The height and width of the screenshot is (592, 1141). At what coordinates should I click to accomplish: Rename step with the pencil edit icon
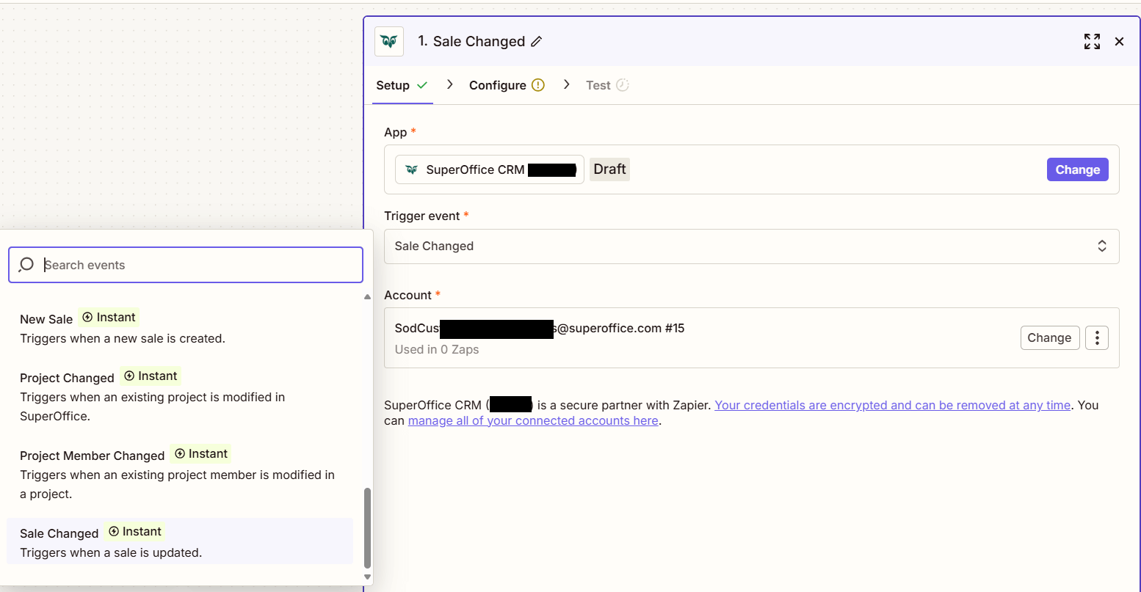coord(537,42)
